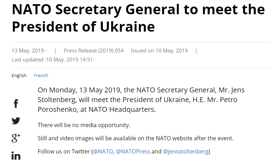Switch the page to French

[41, 76]
